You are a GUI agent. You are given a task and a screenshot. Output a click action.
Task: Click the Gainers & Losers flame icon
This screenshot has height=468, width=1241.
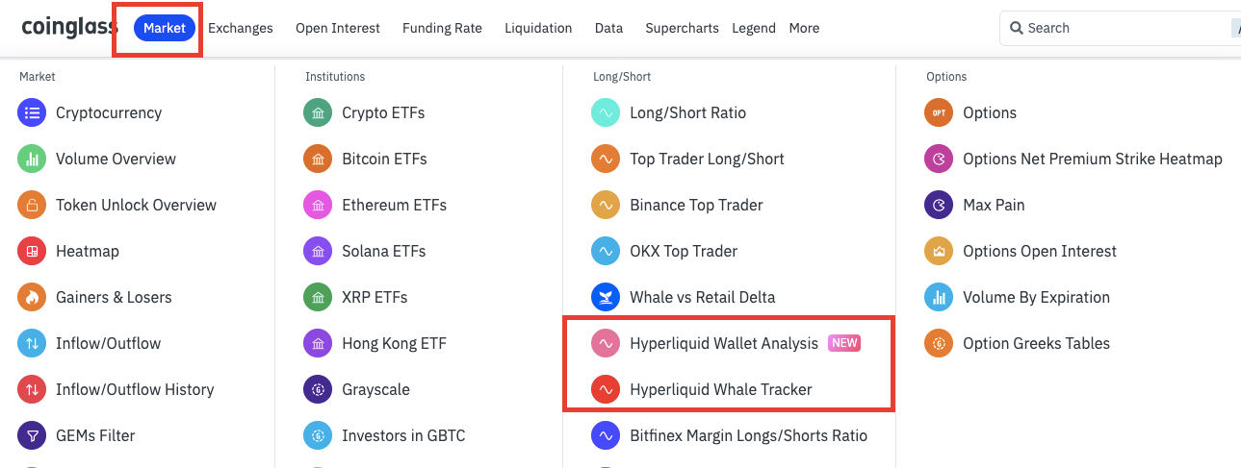(x=32, y=297)
